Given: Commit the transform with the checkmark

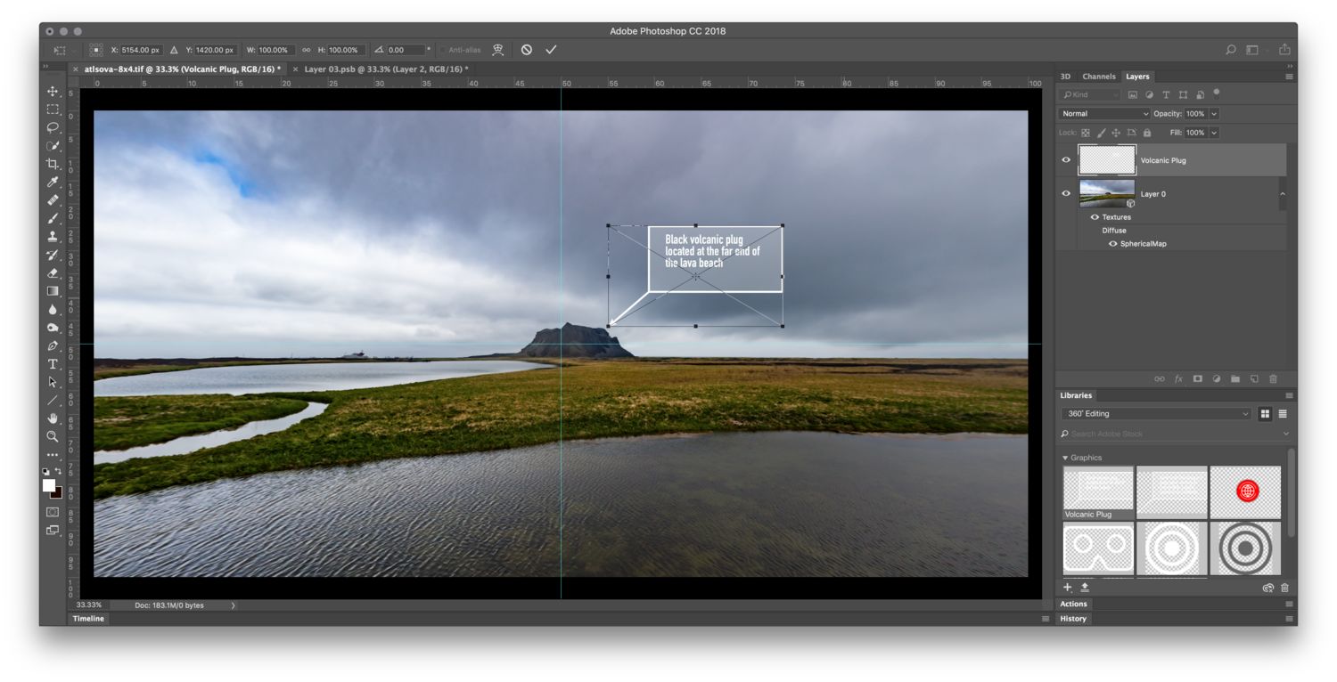Looking at the screenshot, I should (551, 50).
